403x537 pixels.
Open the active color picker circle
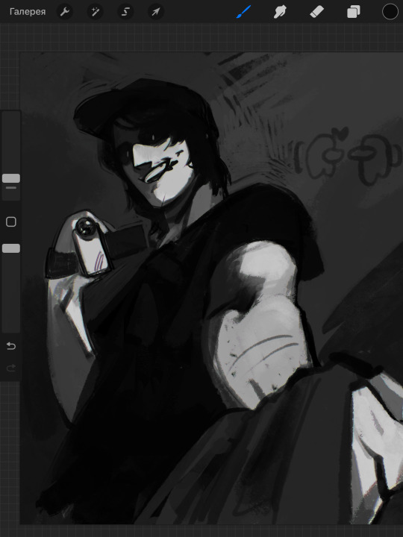tap(390, 12)
